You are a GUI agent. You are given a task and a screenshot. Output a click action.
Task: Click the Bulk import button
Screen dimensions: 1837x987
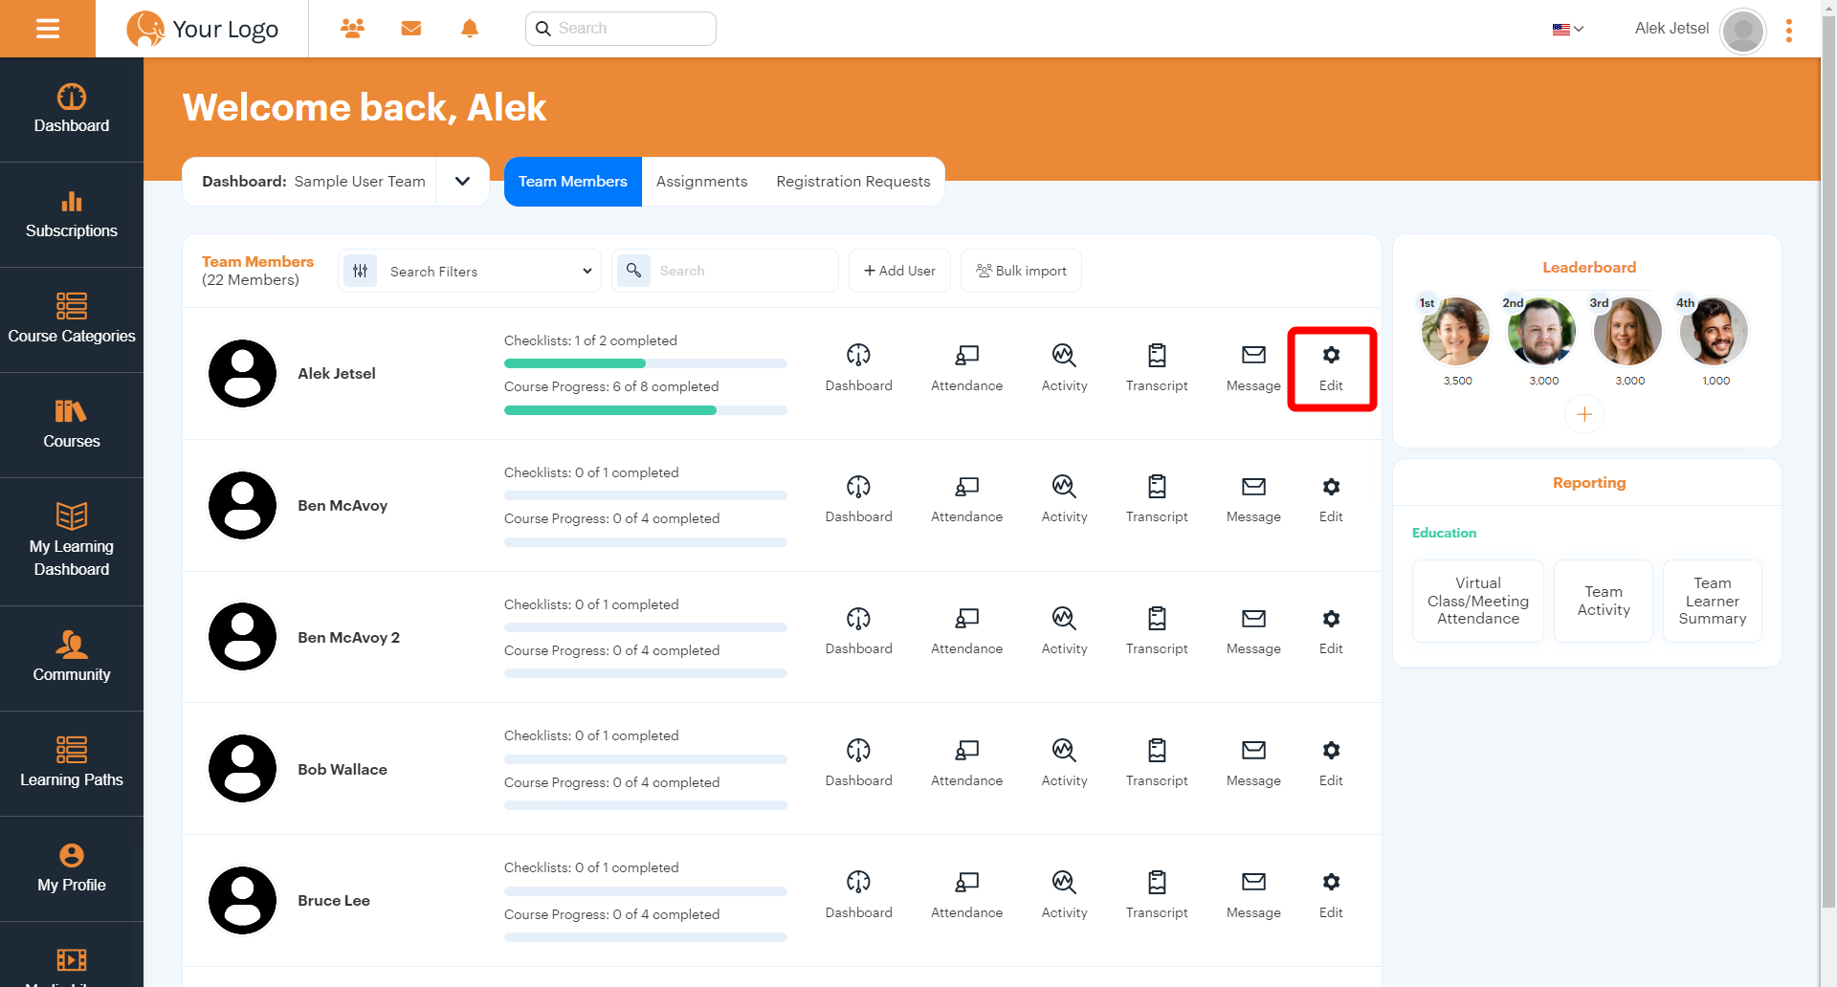tap(1021, 271)
